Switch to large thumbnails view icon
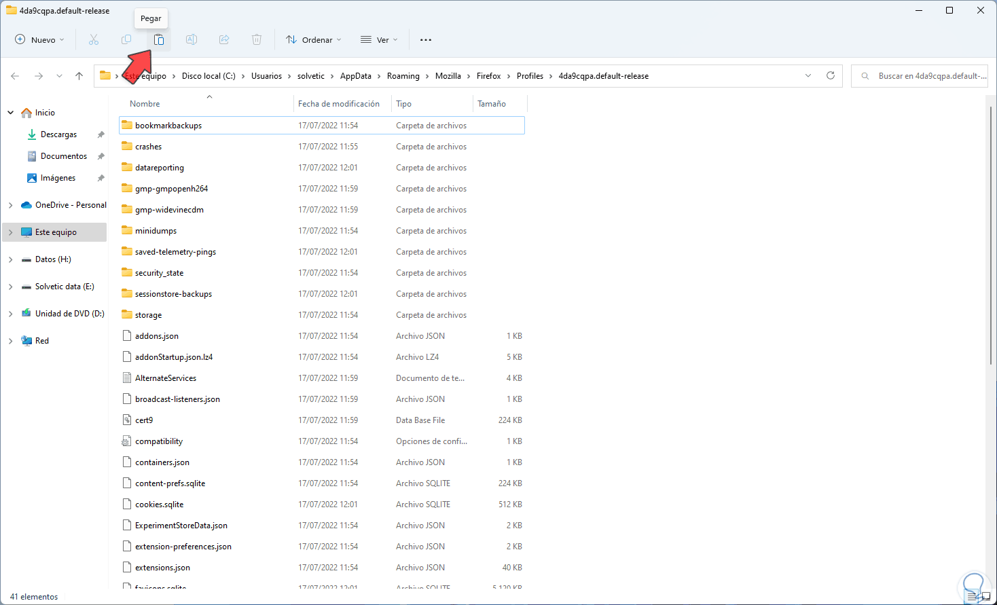Viewport: 997px width, 605px height. click(x=985, y=597)
